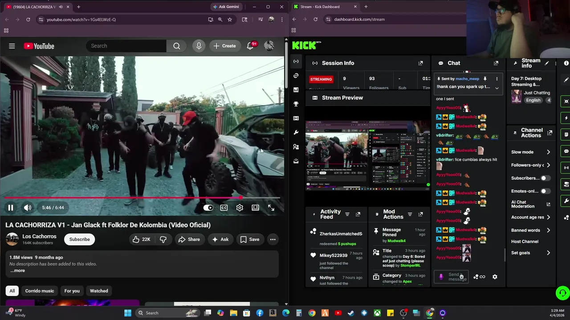570x320 pixels.
Task: Save the video to a playlist
Action: 250,239
